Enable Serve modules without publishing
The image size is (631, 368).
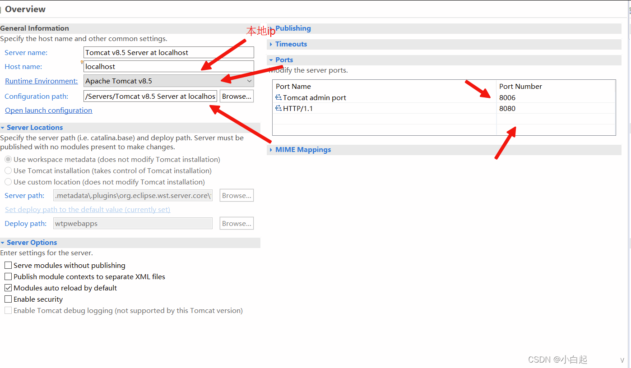(x=8, y=265)
